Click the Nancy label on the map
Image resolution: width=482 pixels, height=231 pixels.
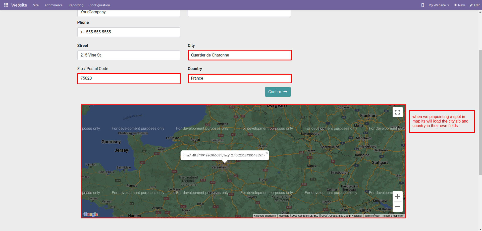pyautogui.click(x=311, y=166)
